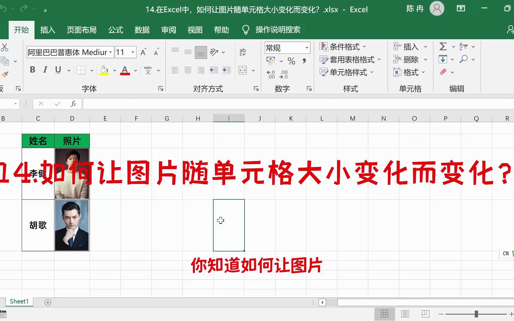Open the find (magnifier) tool
The width and height of the screenshot is (514, 321).
pyautogui.click(x=463, y=59)
